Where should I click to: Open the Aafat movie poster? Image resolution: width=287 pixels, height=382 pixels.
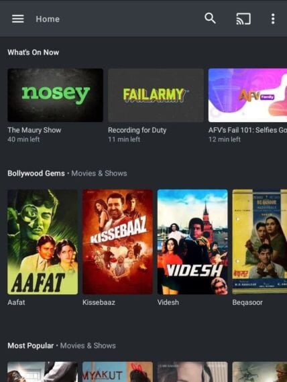43,242
